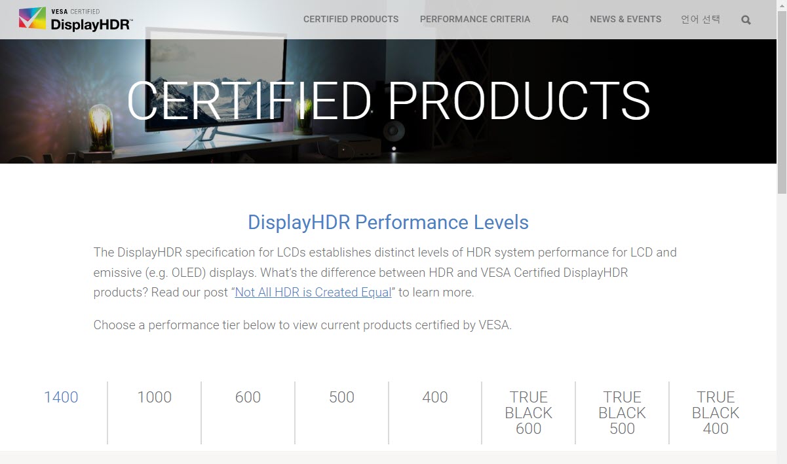This screenshot has width=787, height=464.
Task: Select the 400 performance tier tab
Action: coord(435,397)
